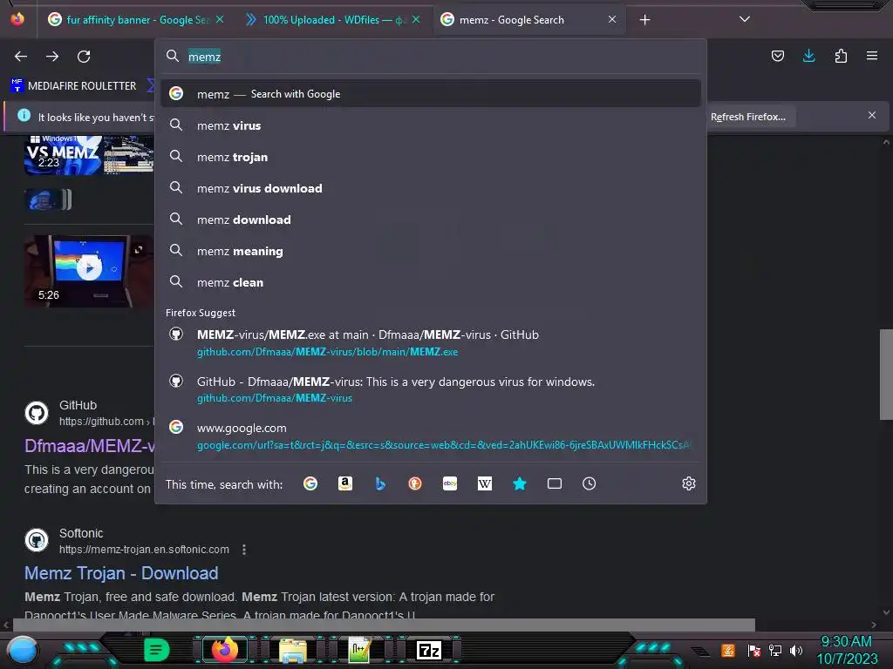Select memz virus download suggestion

tap(431, 188)
